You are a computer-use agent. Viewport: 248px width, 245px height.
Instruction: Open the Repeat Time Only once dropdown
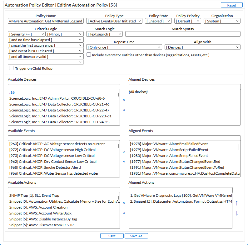point(124,47)
